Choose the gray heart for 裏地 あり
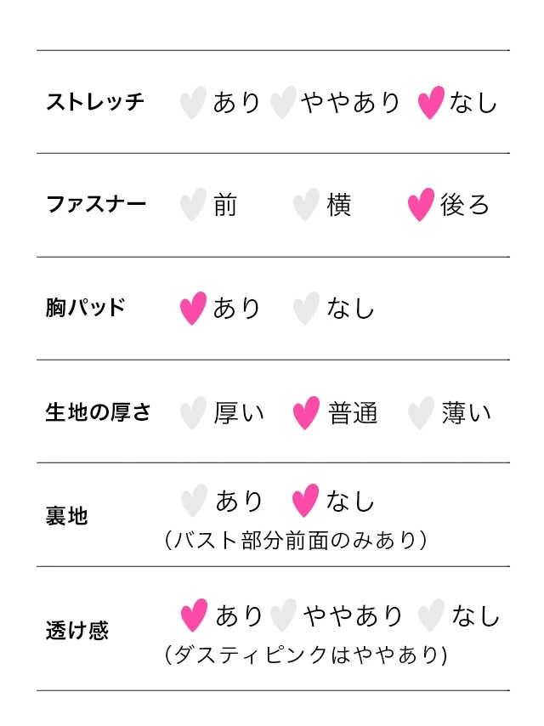544x726 pixels. tap(195, 501)
